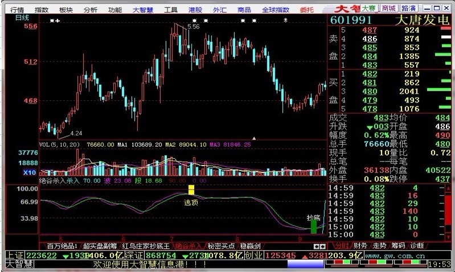Click the 商城 store button
This screenshot has width=455, height=272.
click(388, 8)
